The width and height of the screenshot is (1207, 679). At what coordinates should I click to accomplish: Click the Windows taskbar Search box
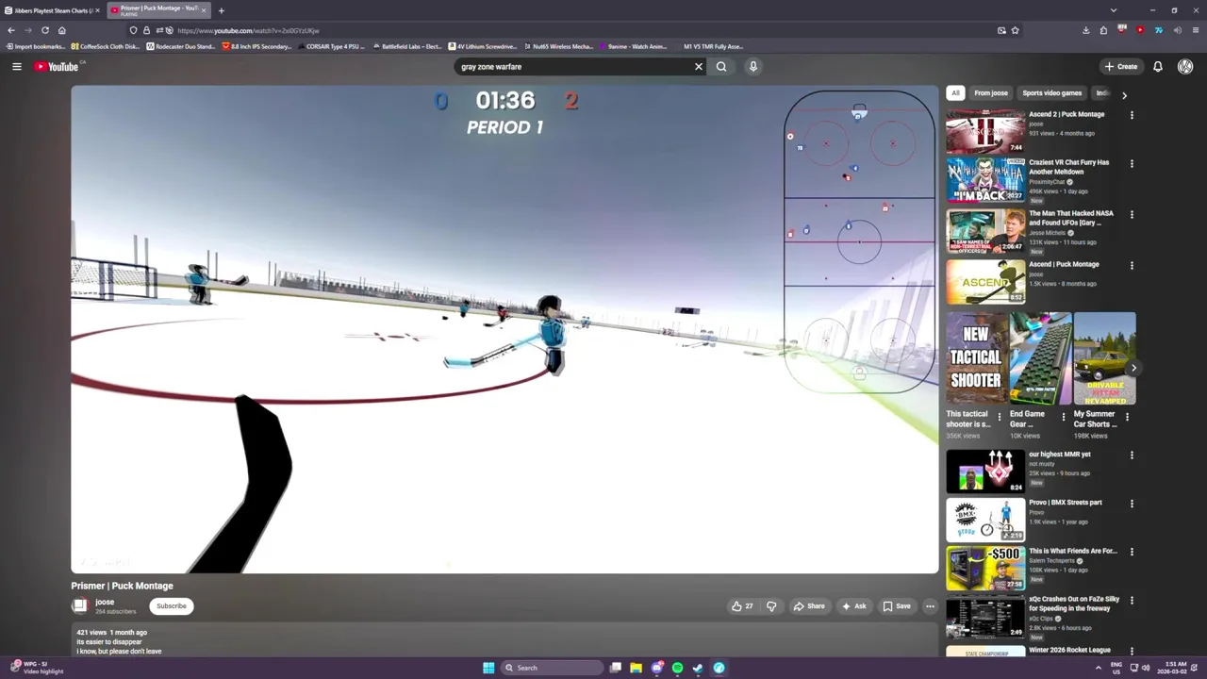click(552, 668)
